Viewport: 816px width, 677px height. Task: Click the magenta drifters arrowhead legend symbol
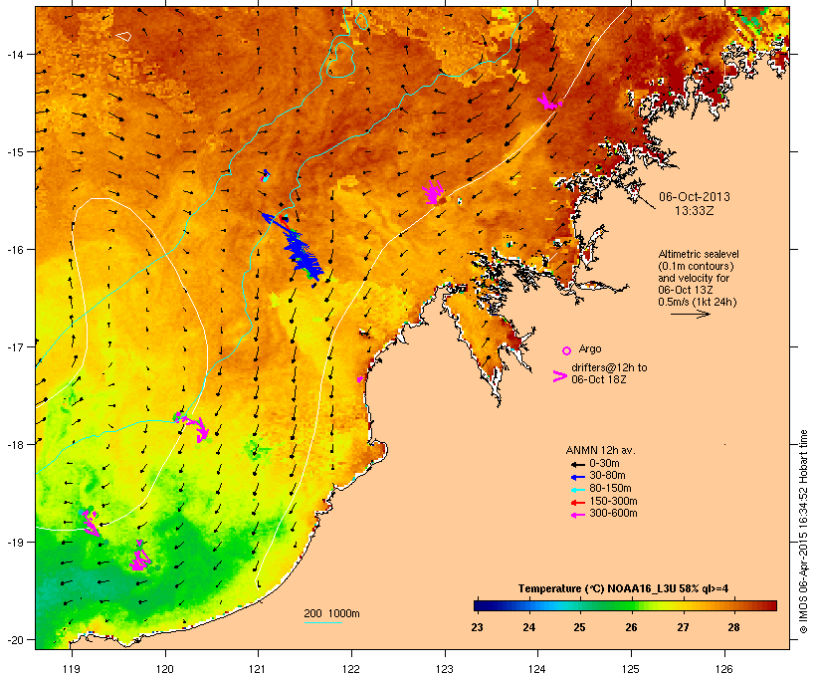click(559, 376)
